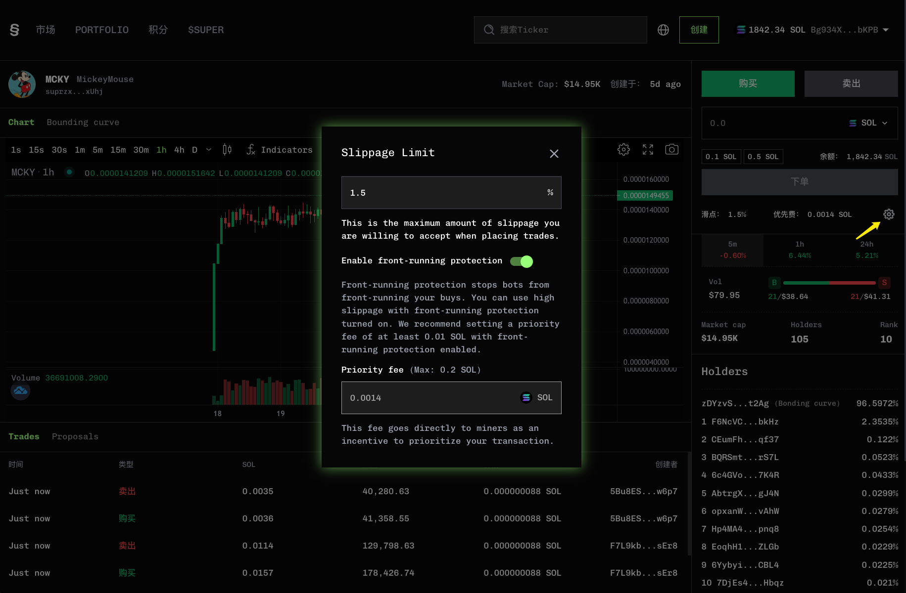Open trade settings gear icon

tap(889, 214)
